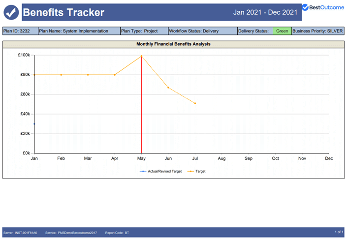
Task: Click the Plan ID: 3232 field
Action: [20, 31]
